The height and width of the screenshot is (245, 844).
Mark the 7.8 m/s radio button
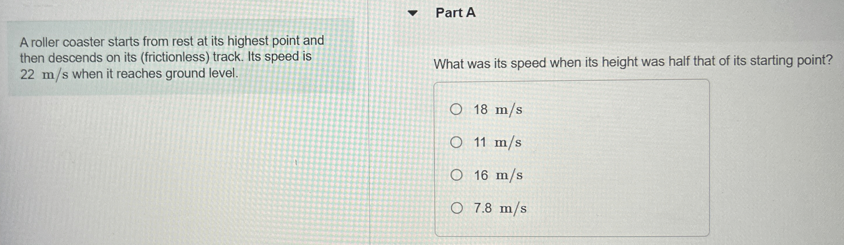[x=457, y=208]
